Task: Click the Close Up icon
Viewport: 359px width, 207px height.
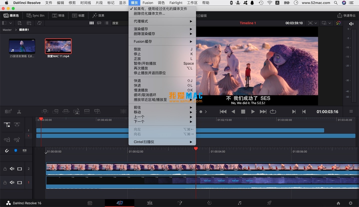Action: tap(76, 111)
